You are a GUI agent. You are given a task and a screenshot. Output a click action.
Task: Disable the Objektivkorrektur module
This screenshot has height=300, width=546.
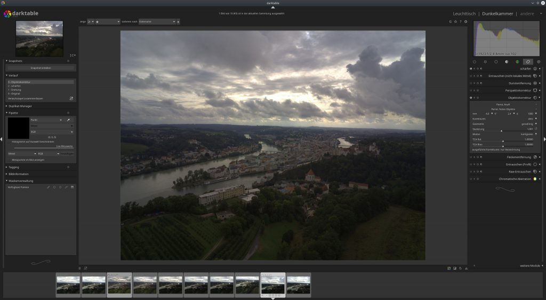point(471,98)
